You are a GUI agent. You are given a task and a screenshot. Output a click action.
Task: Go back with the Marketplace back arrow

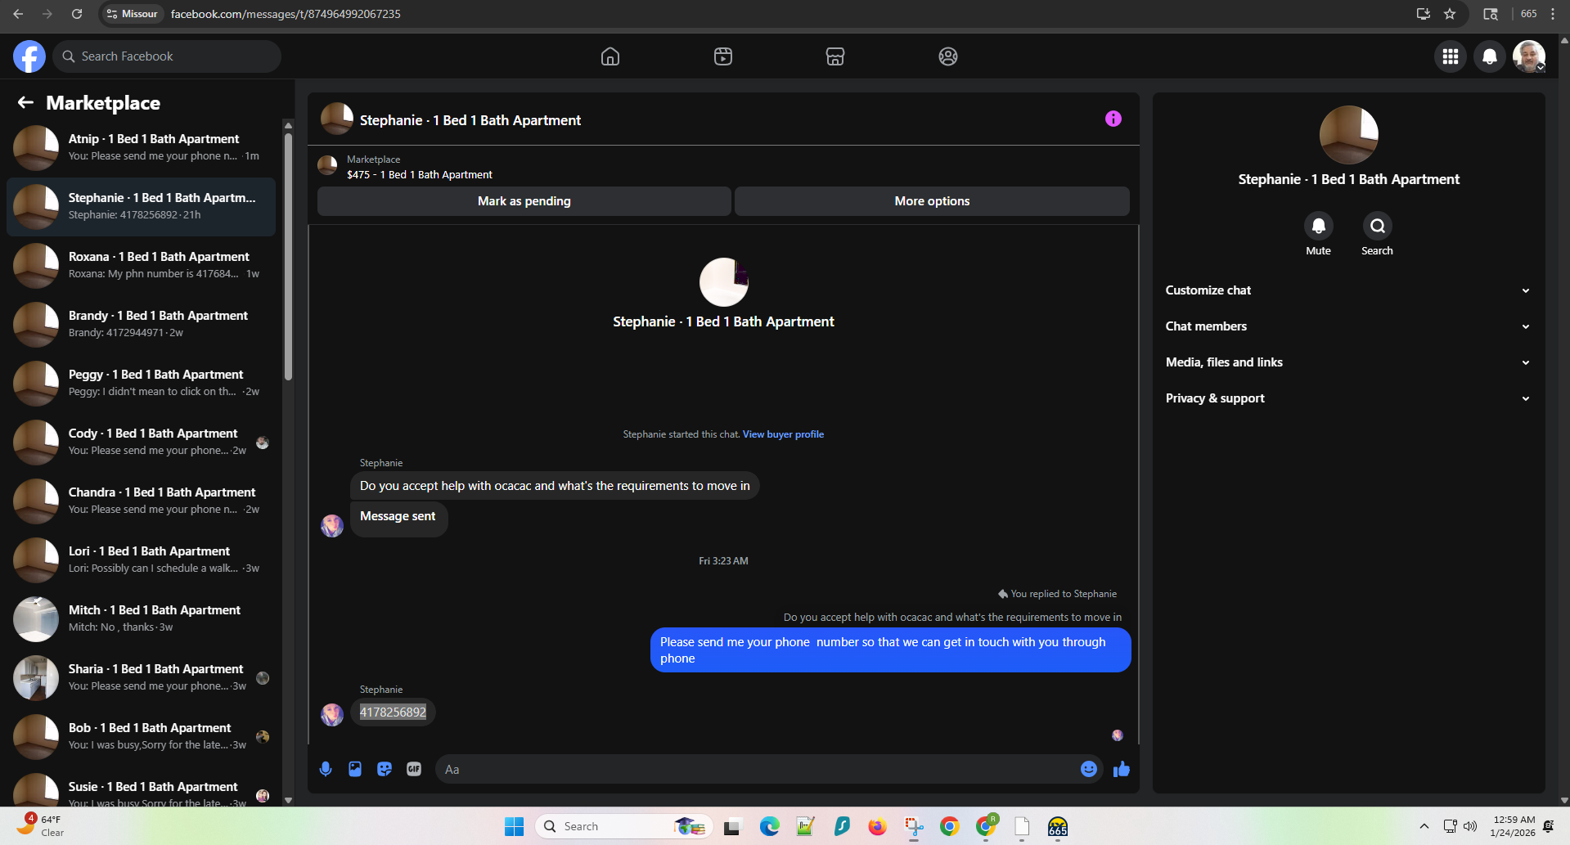[x=25, y=102]
